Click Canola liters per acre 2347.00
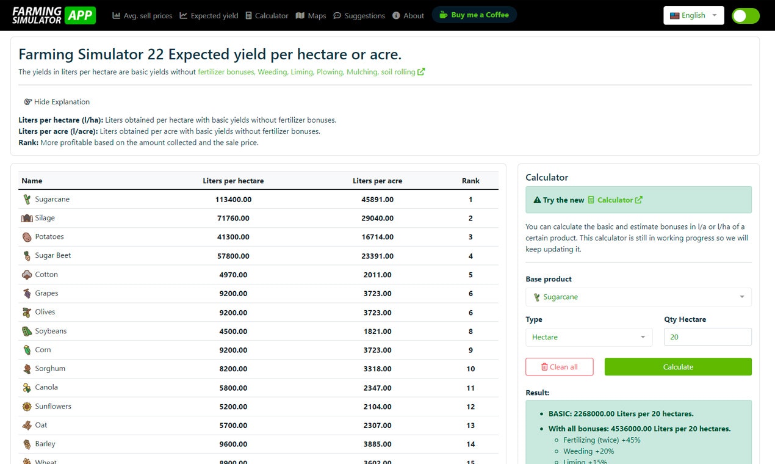Screen dimensions: 775x464 point(377,388)
